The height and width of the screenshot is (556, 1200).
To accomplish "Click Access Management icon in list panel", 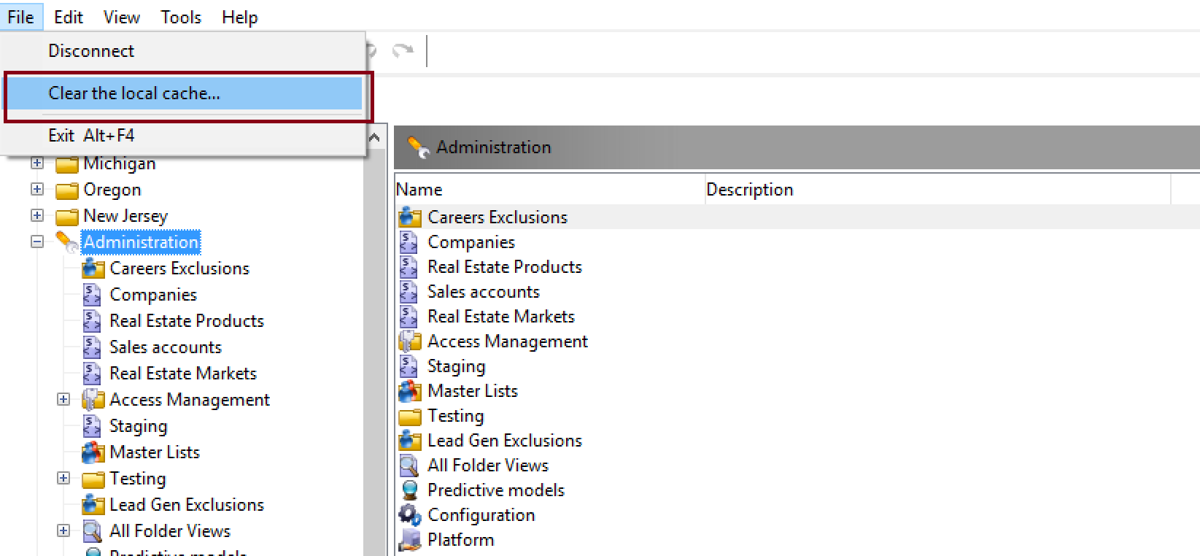I will pos(410,341).
